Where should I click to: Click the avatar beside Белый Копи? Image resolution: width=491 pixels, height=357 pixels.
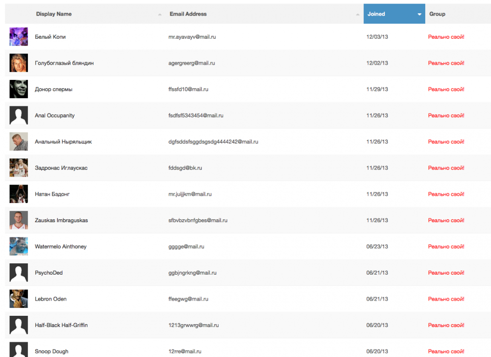tap(19, 37)
